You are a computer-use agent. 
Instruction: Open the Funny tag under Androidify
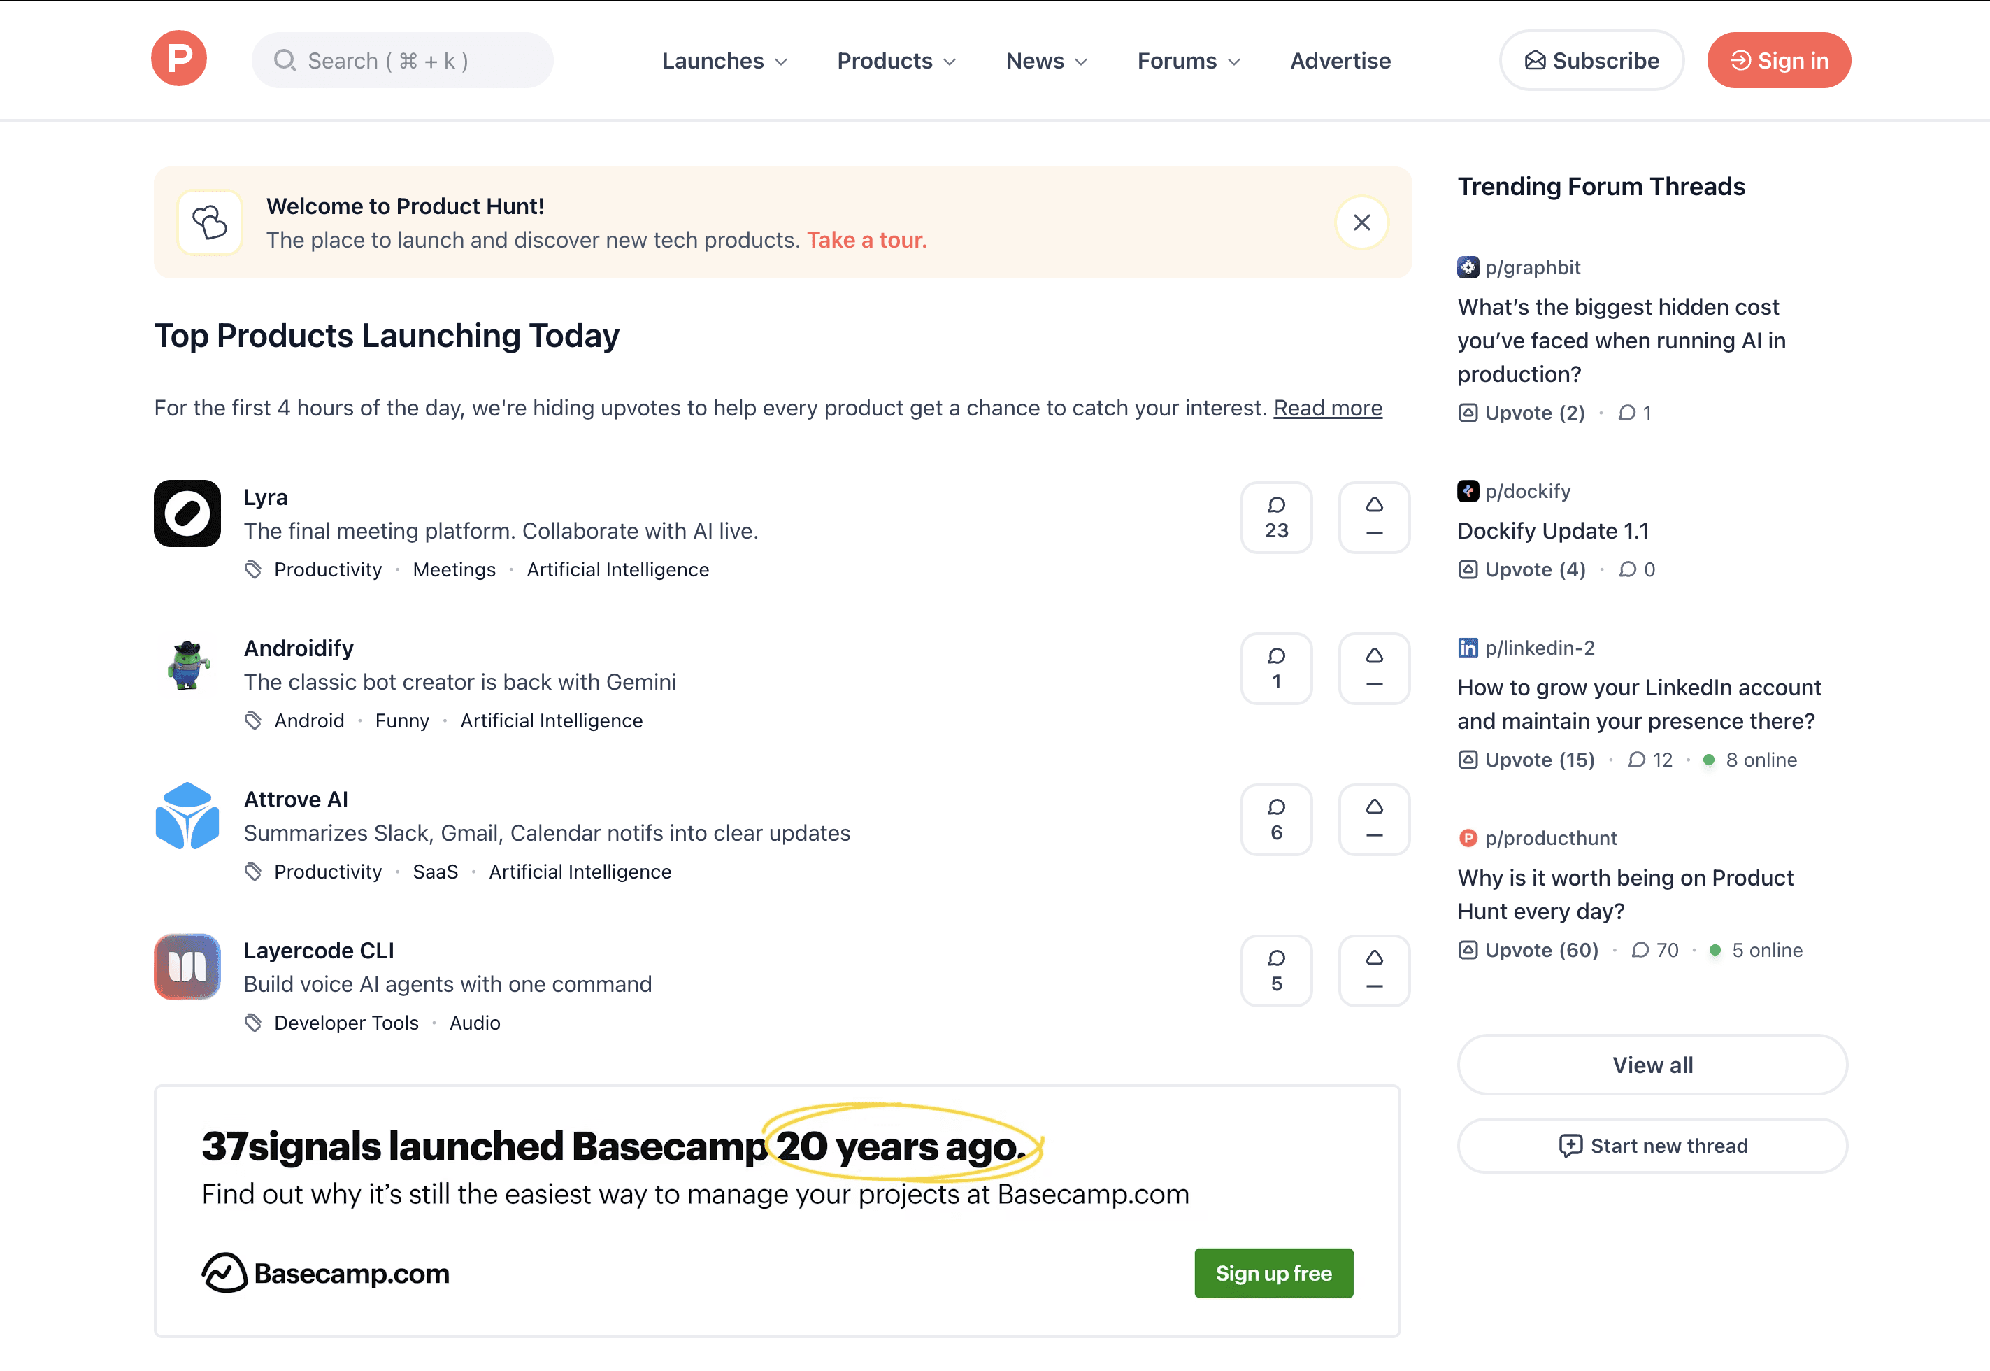tap(402, 720)
